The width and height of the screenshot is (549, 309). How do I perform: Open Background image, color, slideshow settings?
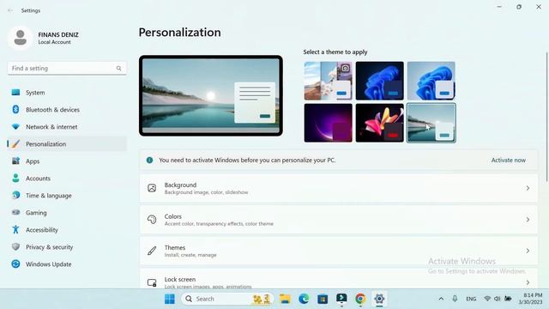click(x=339, y=188)
